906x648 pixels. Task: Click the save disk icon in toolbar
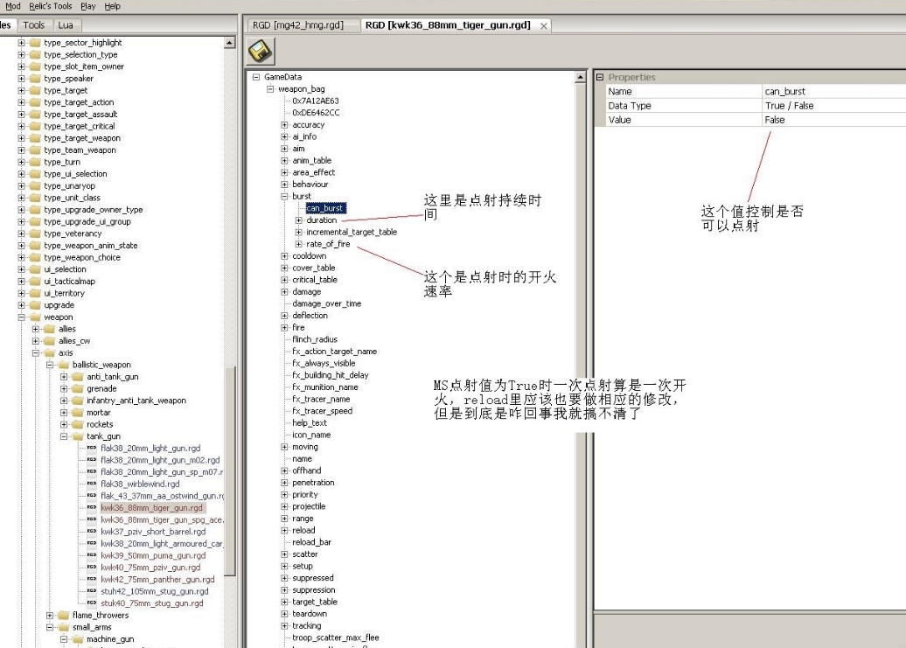click(x=259, y=52)
